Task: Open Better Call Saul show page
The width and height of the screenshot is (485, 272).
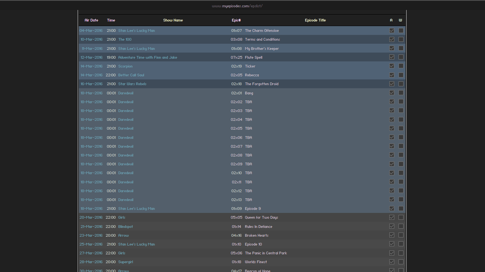Action: click(131, 75)
